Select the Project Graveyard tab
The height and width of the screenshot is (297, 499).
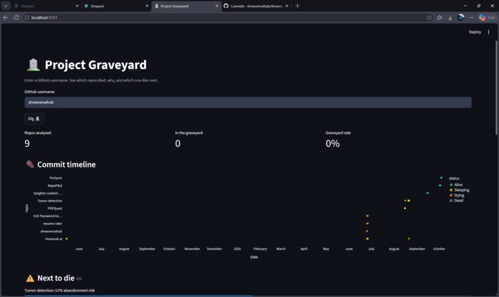click(186, 6)
